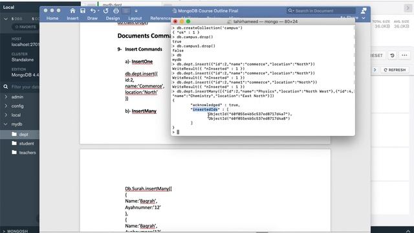Click the InsertMany heading in Word document
The image size is (414, 233).
144,111
